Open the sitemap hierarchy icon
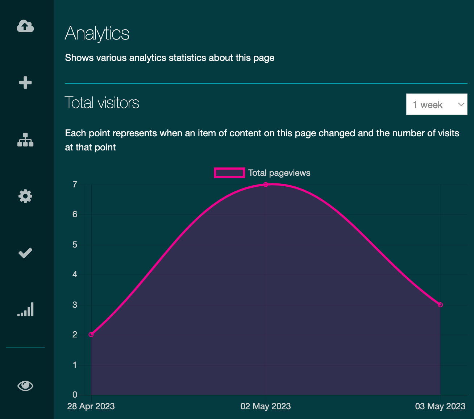 (x=25, y=140)
